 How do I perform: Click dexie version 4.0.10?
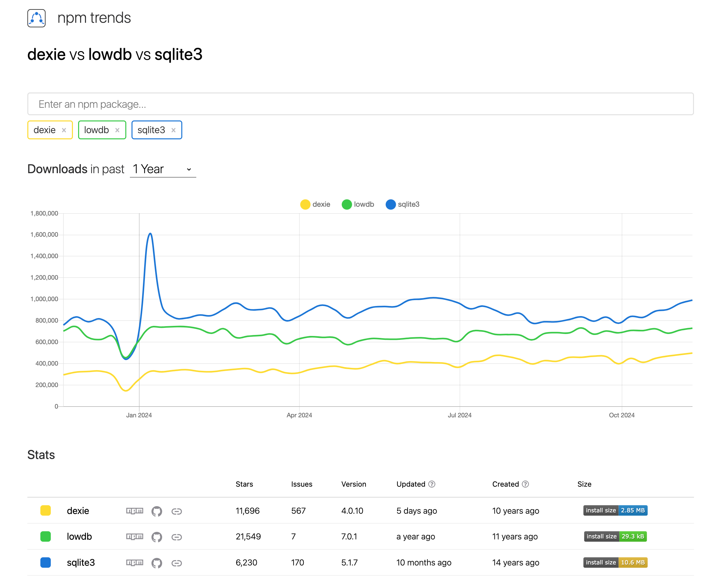click(x=352, y=511)
